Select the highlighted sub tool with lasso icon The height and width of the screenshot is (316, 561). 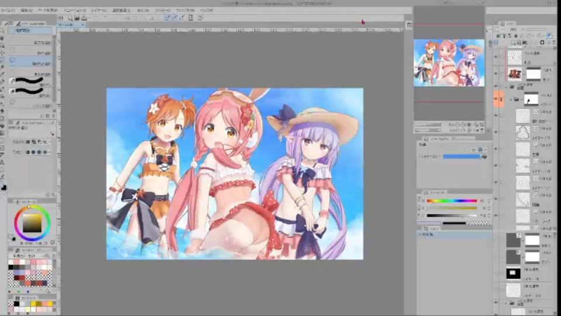[30, 60]
